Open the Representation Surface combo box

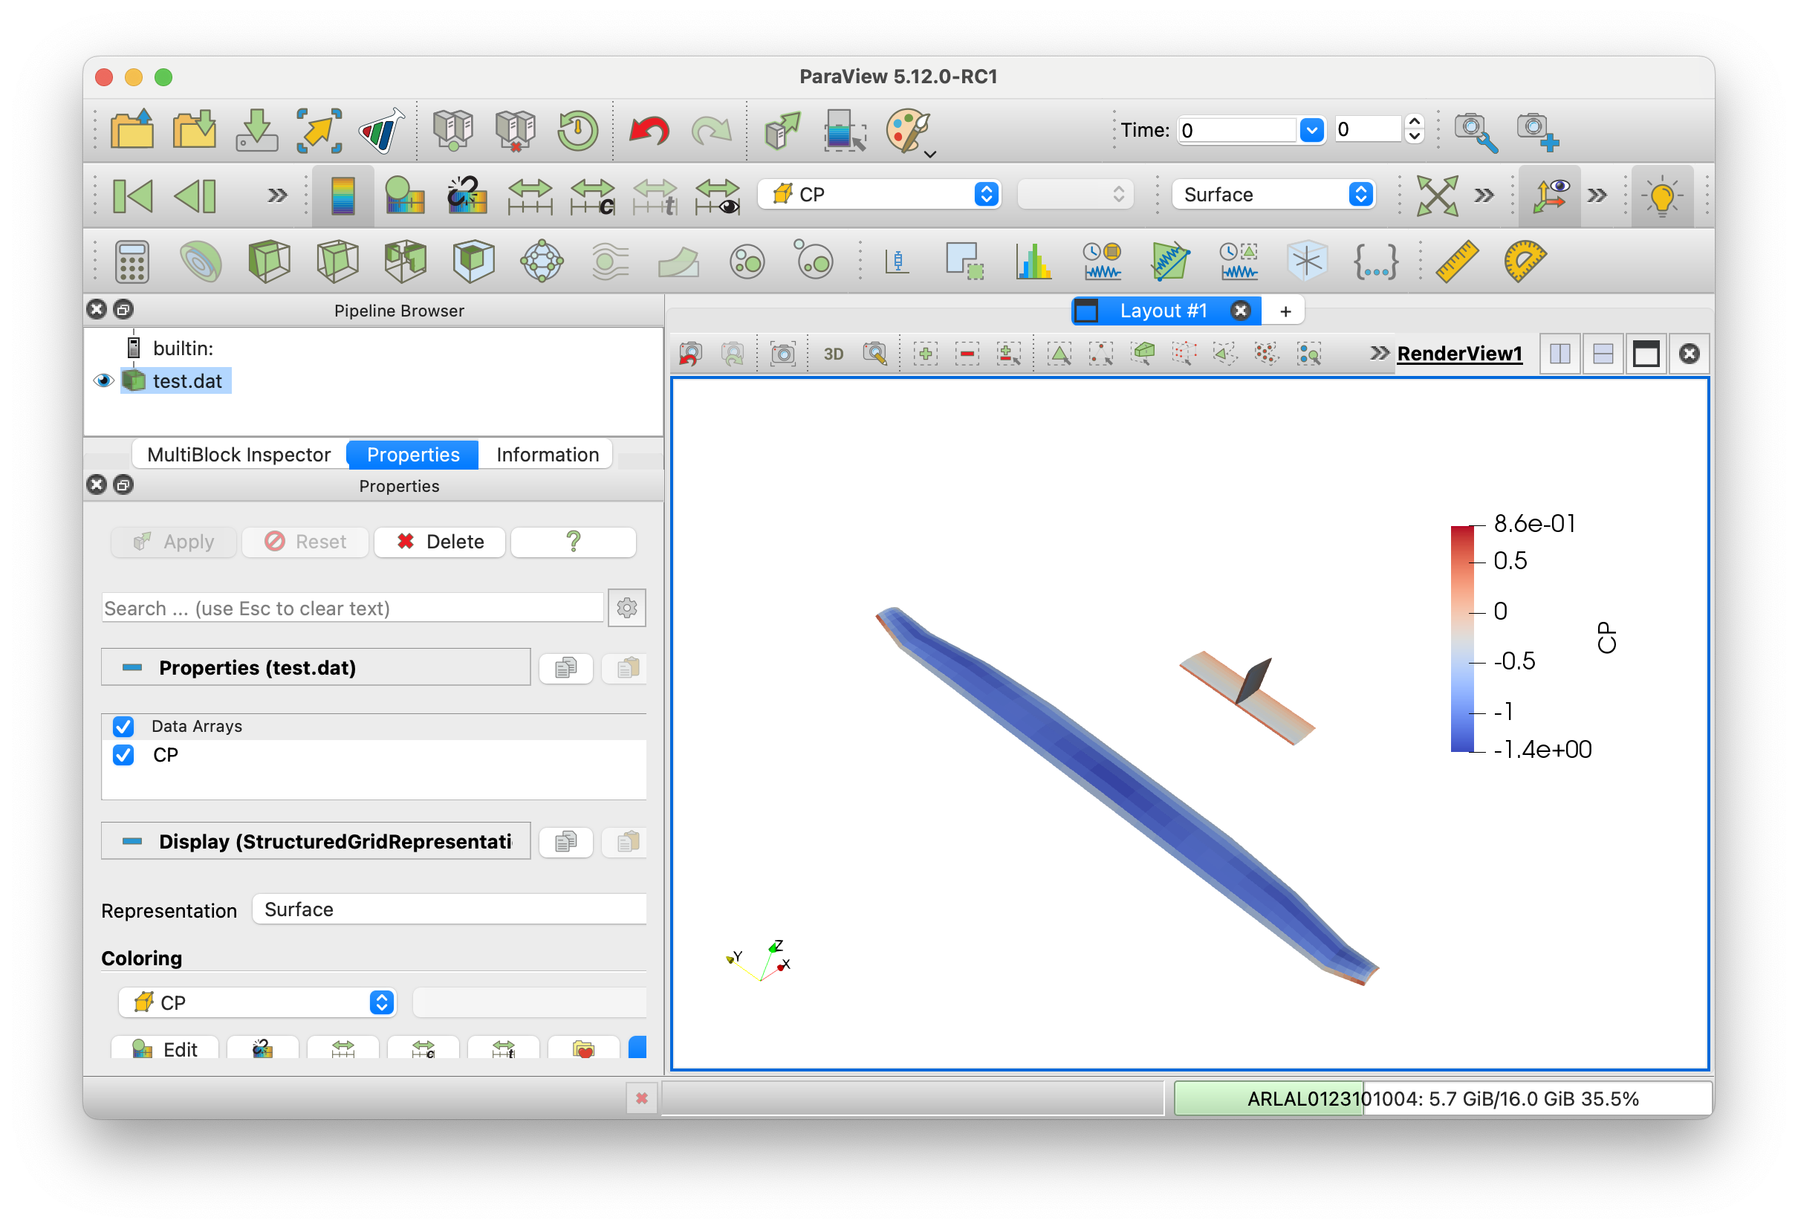(449, 909)
